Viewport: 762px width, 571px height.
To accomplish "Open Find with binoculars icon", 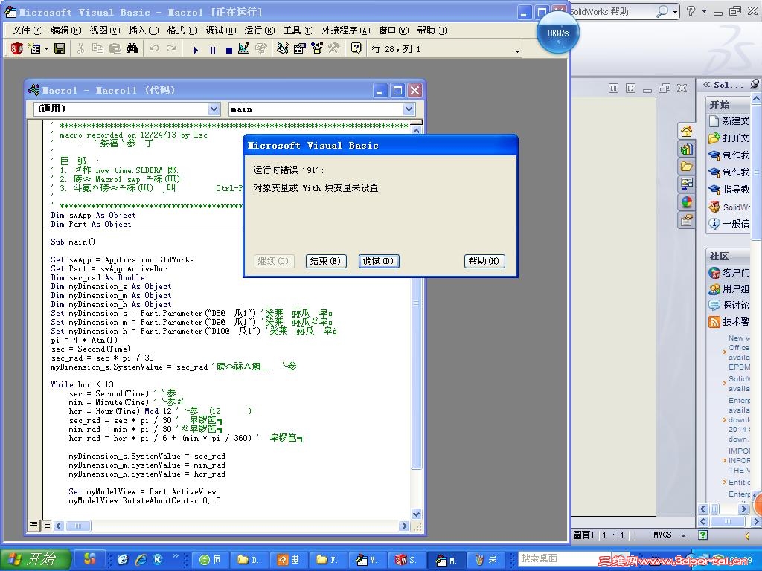I will pyautogui.click(x=132, y=48).
